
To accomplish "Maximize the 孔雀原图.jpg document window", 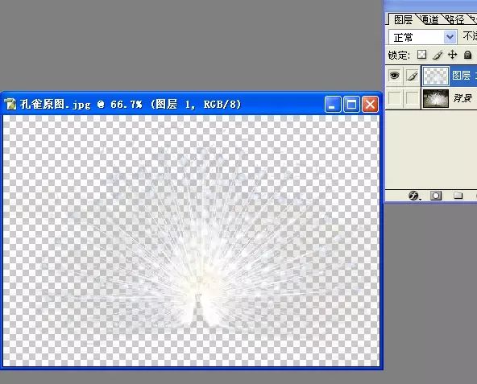I will (x=351, y=105).
